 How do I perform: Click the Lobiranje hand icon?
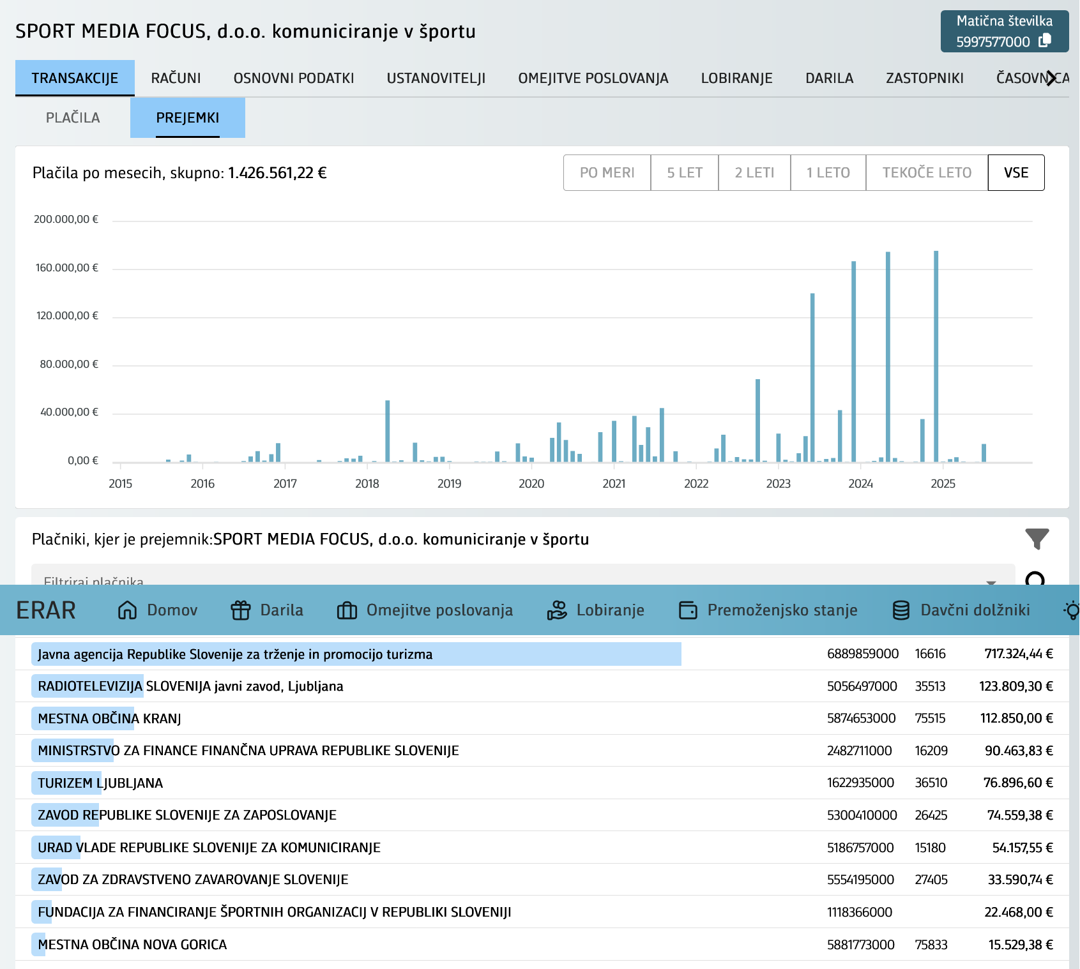point(557,610)
